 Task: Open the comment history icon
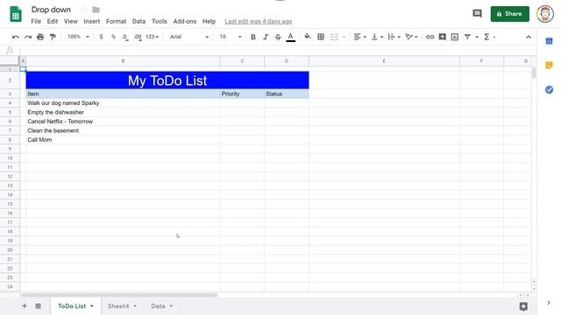pyautogui.click(x=477, y=14)
